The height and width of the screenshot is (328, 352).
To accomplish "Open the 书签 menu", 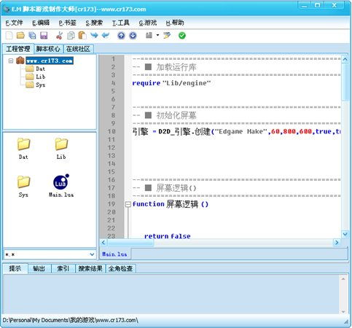I will pyautogui.click(x=68, y=23).
